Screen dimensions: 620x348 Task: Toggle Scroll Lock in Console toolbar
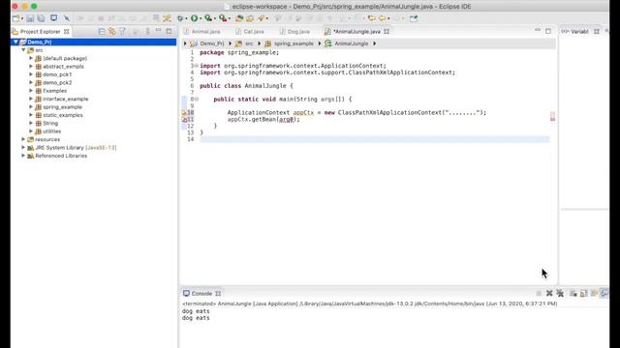pos(583,293)
